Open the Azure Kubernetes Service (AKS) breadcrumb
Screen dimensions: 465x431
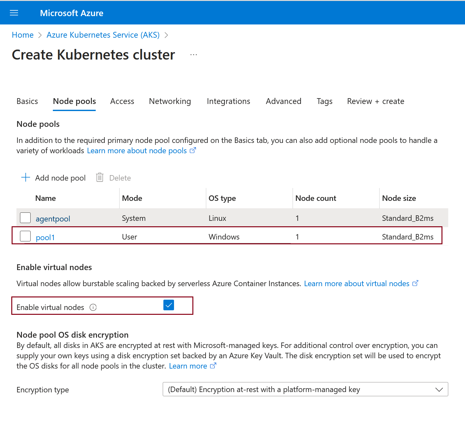103,35
